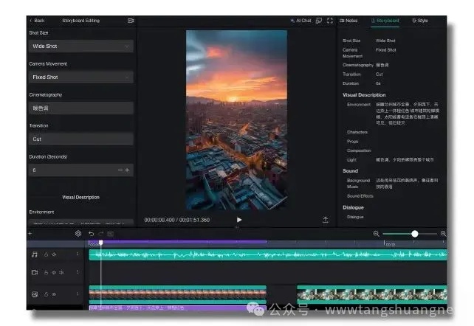The height and width of the screenshot is (326, 474).
Task: Switch to the Notes tab
Action: 348,21
